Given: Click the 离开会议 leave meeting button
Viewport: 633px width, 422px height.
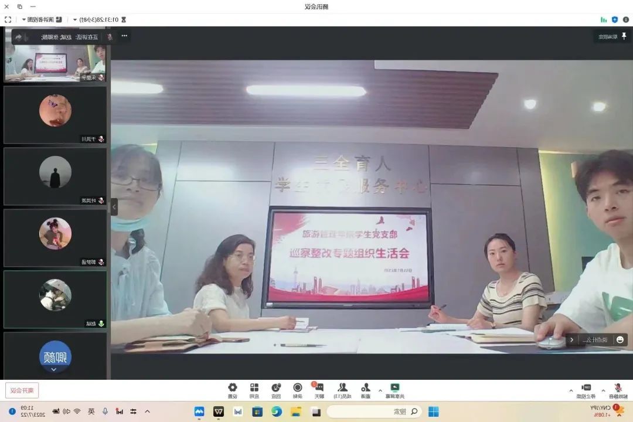Looking at the screenshot, I should coord(22,390).
